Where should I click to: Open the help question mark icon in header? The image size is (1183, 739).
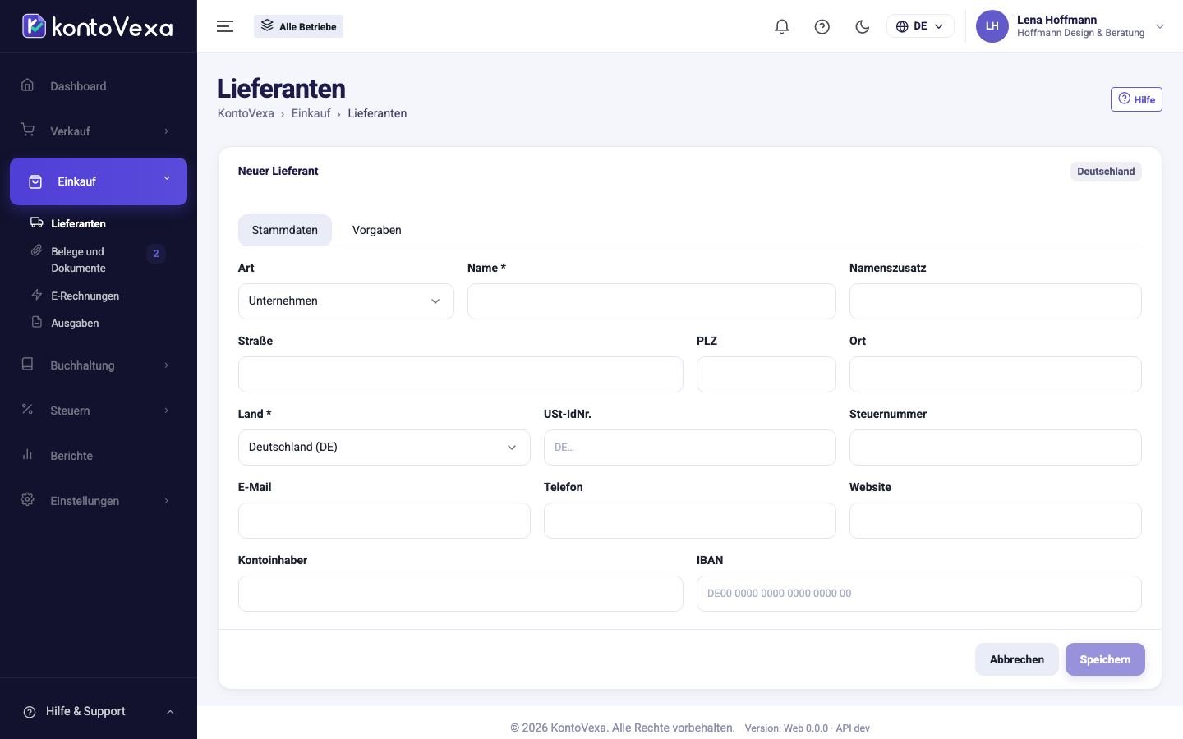(x=822, y=26)
